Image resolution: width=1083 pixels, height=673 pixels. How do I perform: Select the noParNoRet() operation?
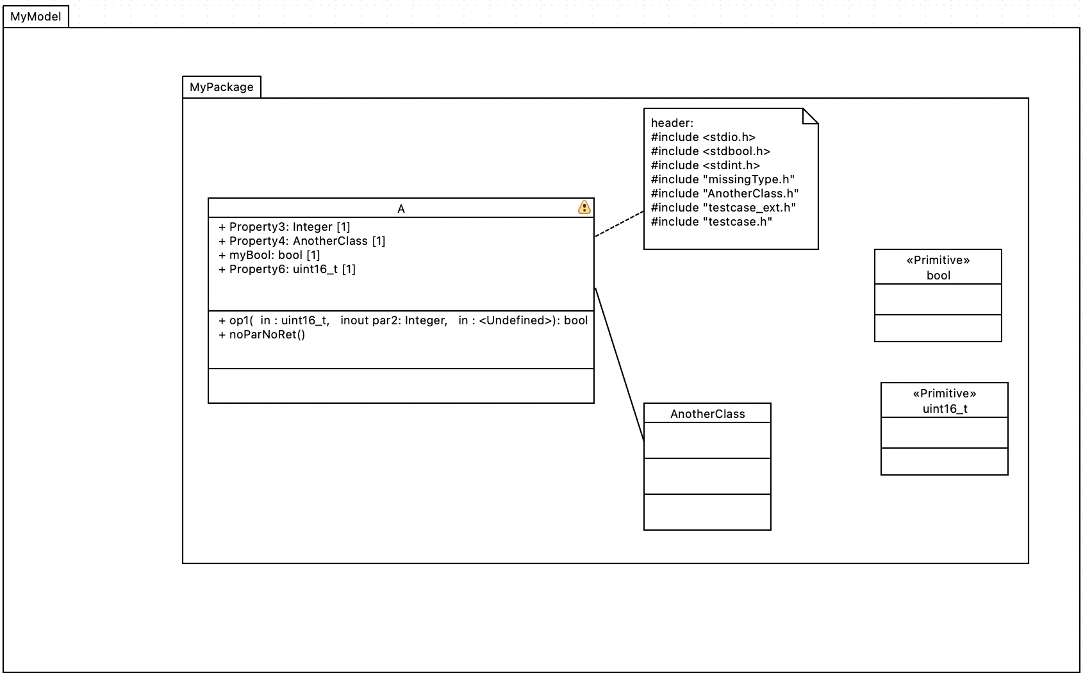click(x=262, y=335)
